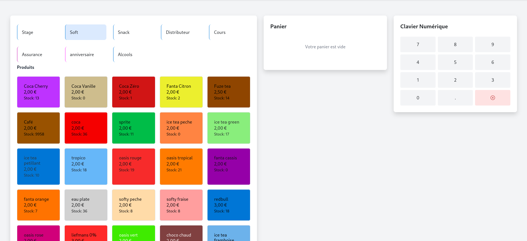Open the Distributeur category

[182, 32]
